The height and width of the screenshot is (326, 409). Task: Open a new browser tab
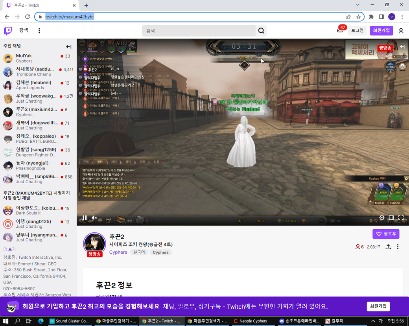pos(86,5)
